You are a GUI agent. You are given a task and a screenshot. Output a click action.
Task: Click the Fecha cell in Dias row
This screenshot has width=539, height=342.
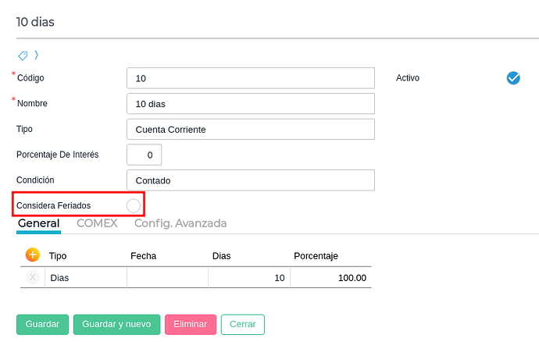167,277
